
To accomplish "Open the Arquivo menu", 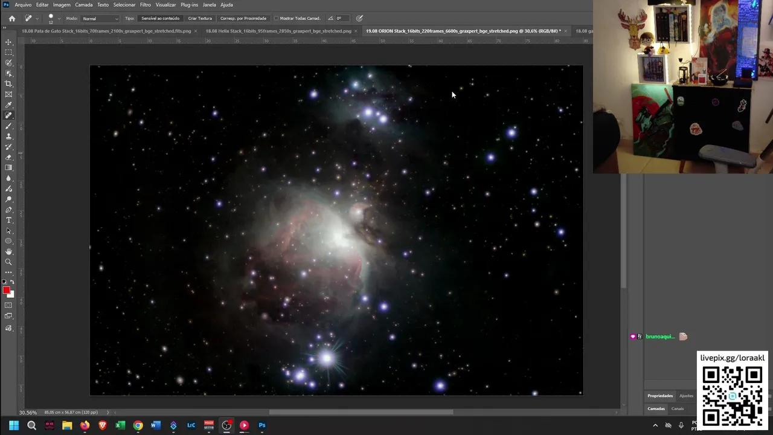I will pos(23,5).
